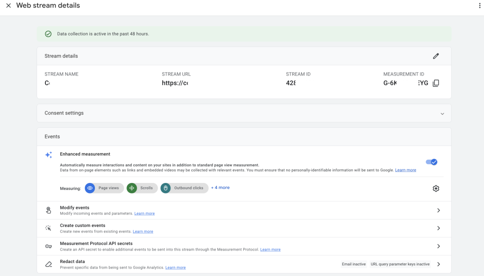This screenshot has width=484, height=276.
Task: Click the Measurement Protocol API secrets title
Action: (96, 244)
